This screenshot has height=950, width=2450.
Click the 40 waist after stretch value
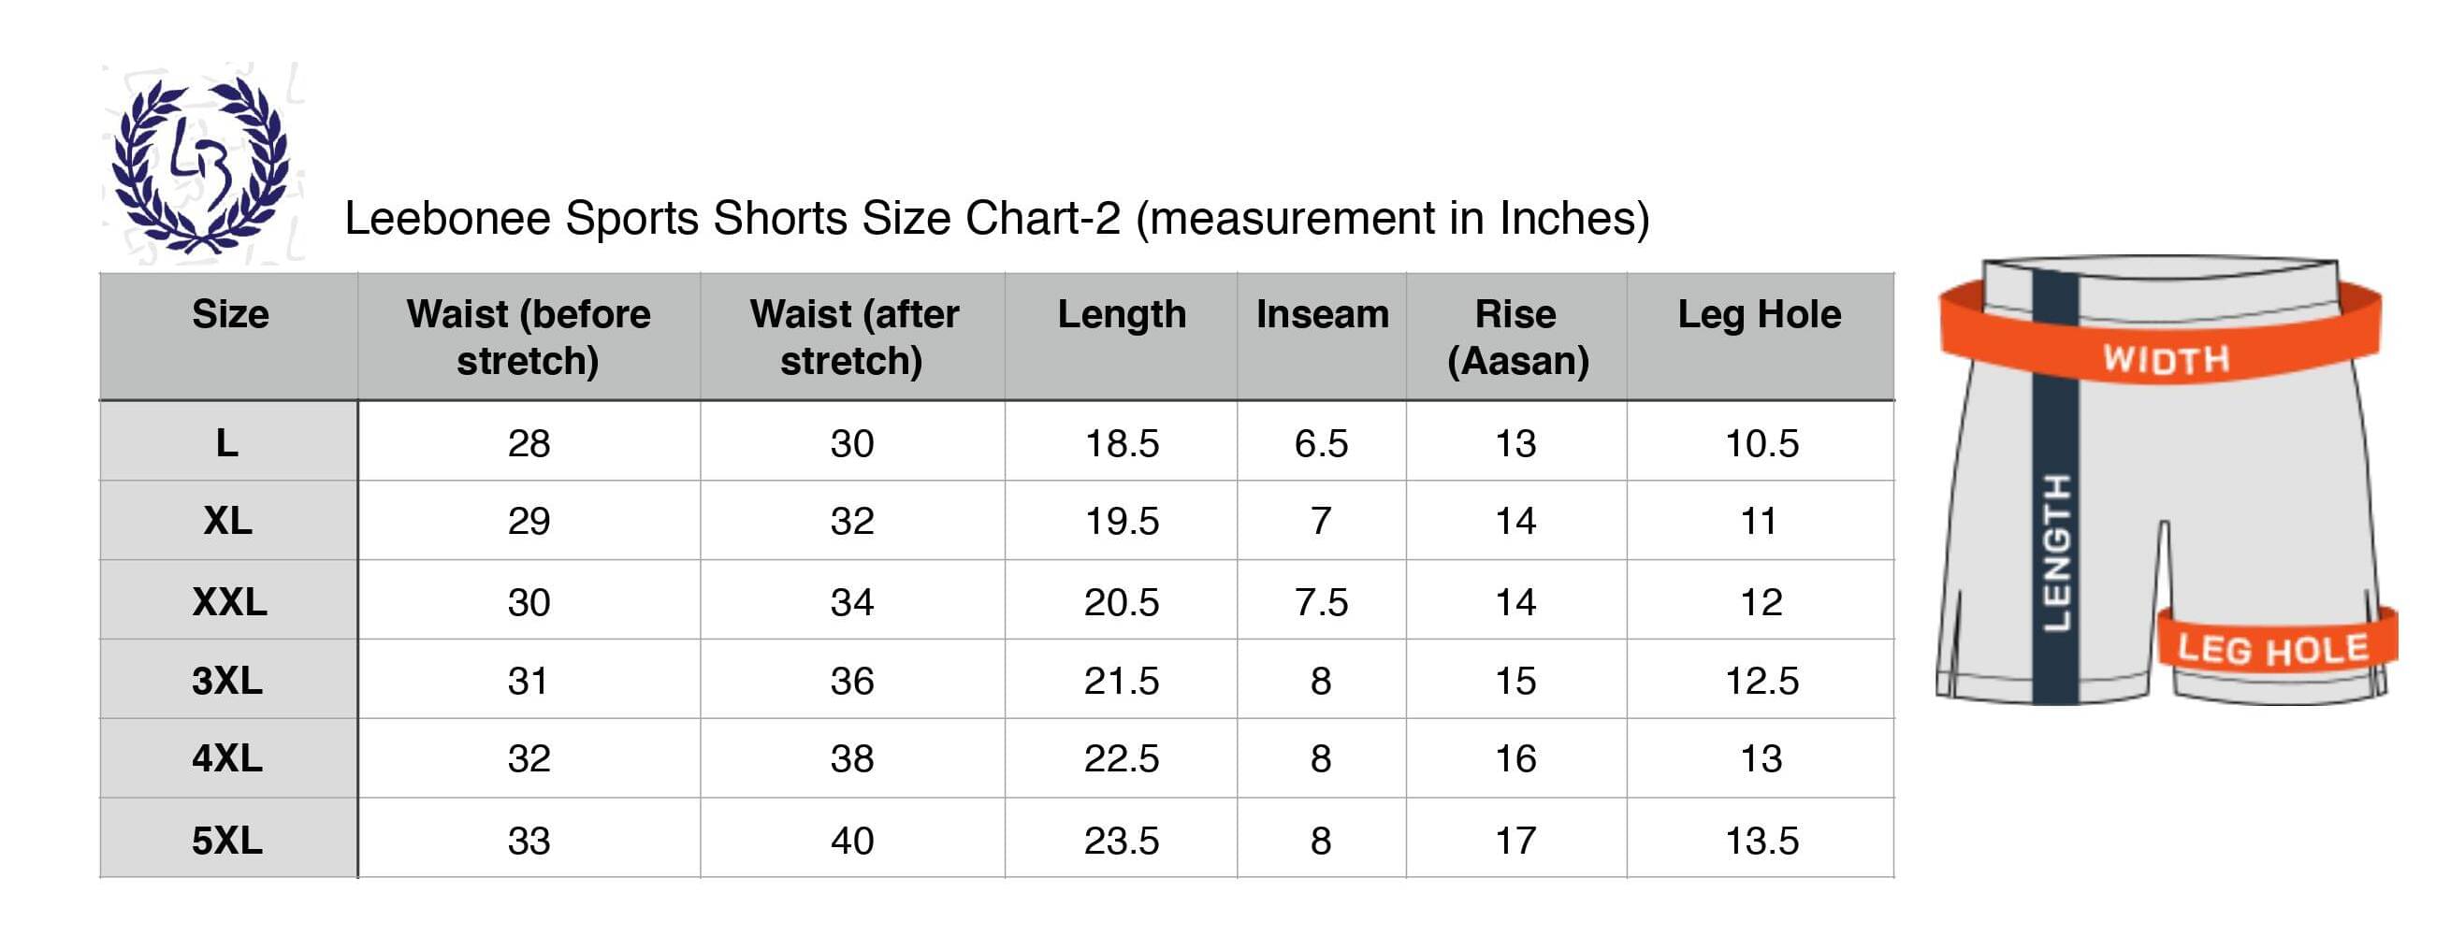pos(851,841)
